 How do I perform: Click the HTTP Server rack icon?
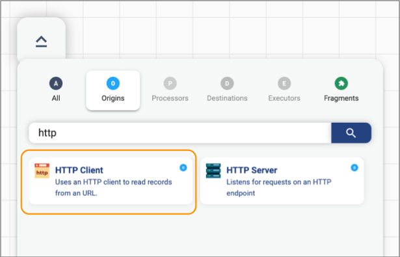pos(213,170)
